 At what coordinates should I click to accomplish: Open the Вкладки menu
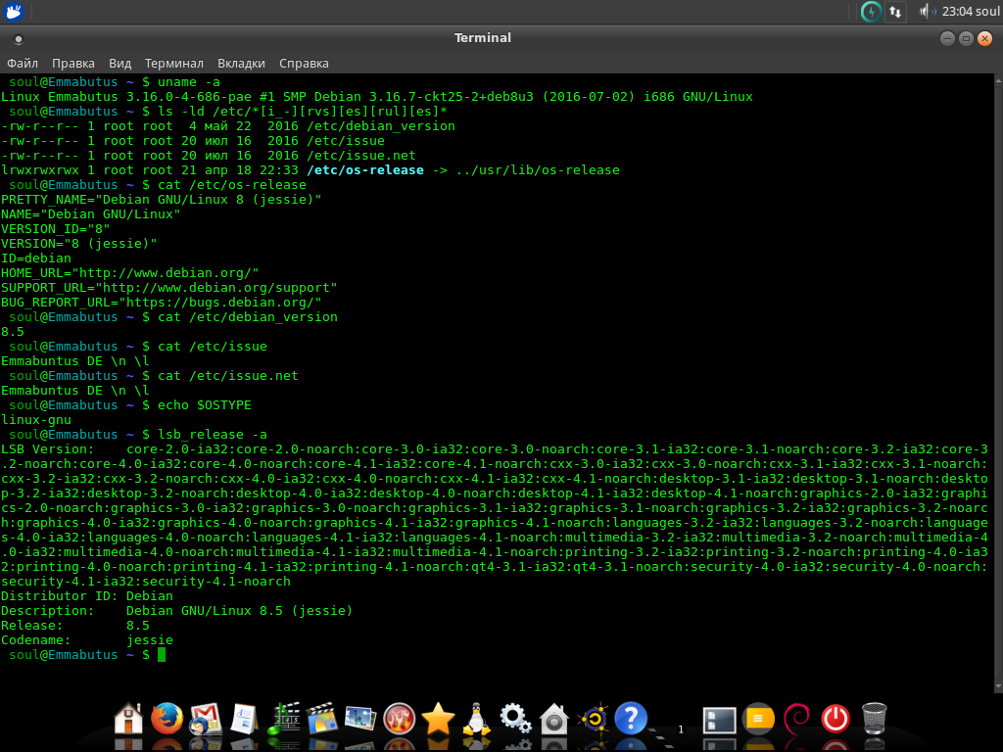tap(241, 64)
